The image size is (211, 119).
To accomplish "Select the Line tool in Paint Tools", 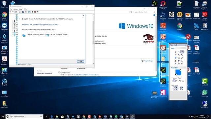I will coord(179,55).
